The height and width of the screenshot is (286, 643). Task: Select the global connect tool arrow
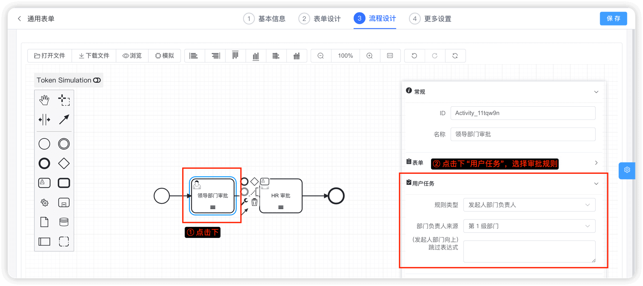click(x=63, y=120)
